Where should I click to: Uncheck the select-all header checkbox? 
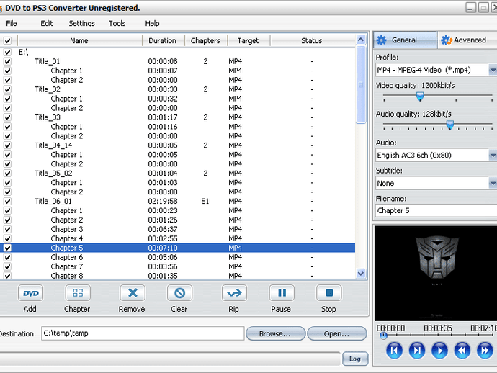(7, 40)
